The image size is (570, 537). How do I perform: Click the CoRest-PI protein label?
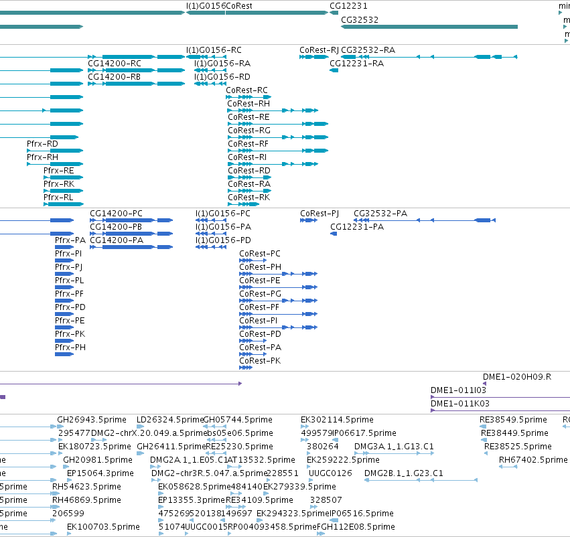(x=259, y=321)
